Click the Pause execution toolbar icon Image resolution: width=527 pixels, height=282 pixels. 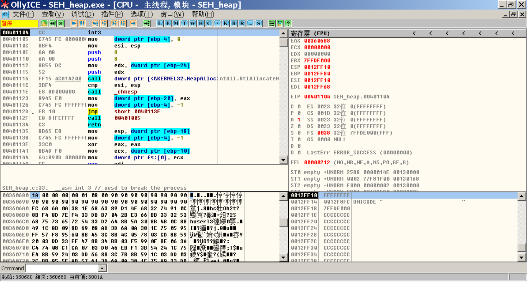click(82, 23)
